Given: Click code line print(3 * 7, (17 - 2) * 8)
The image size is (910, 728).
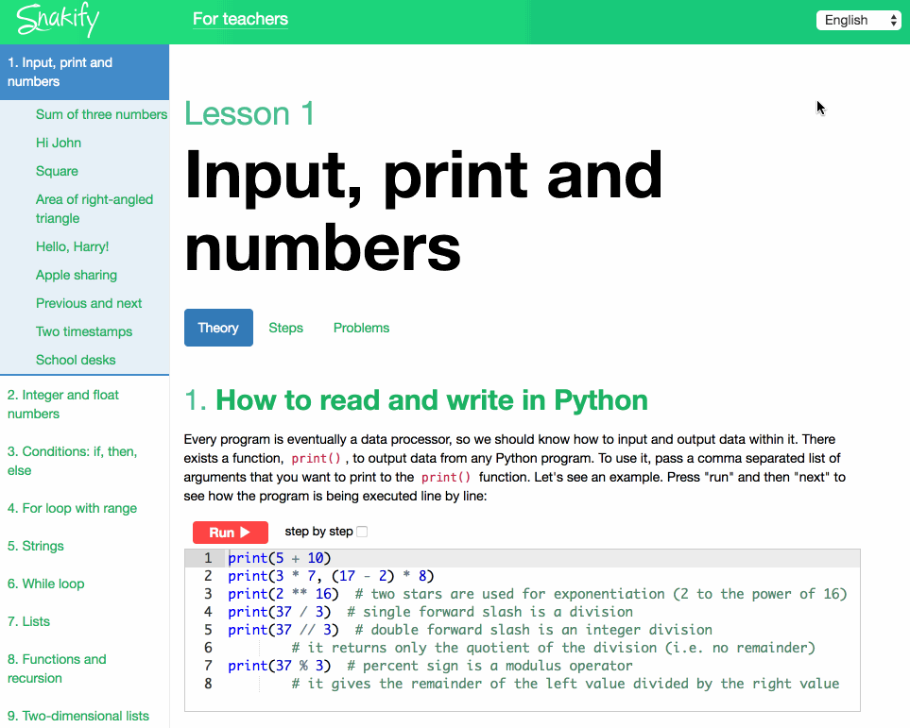Looking at the screenshot, I should (331, 576).
